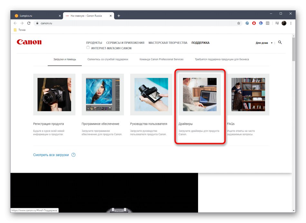Open the Руководства пользователя link

148,124
